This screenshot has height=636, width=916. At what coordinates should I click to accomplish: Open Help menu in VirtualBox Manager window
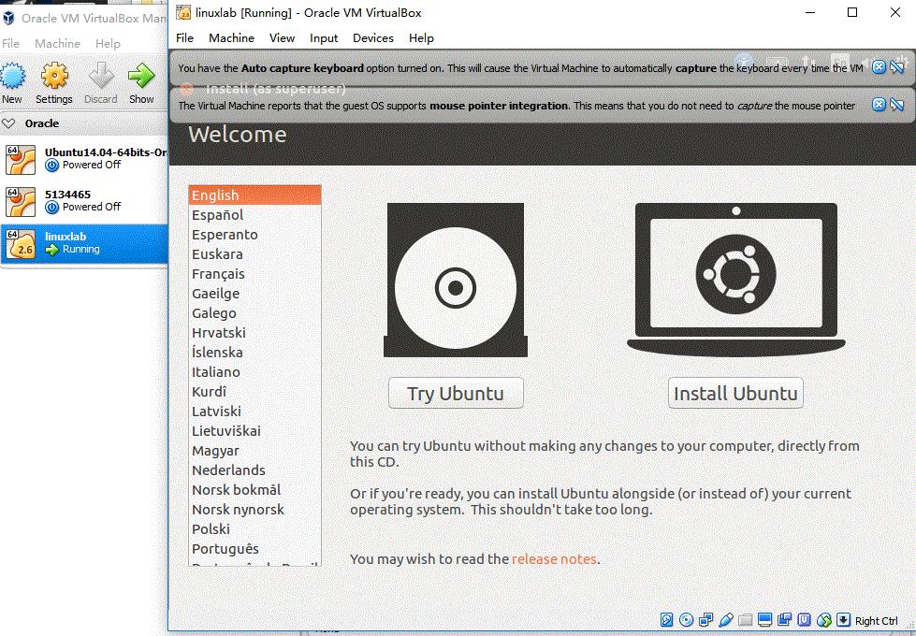point(108,44)
